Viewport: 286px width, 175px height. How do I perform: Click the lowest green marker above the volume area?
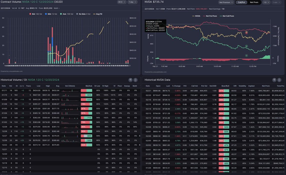[x=246, y=55]
